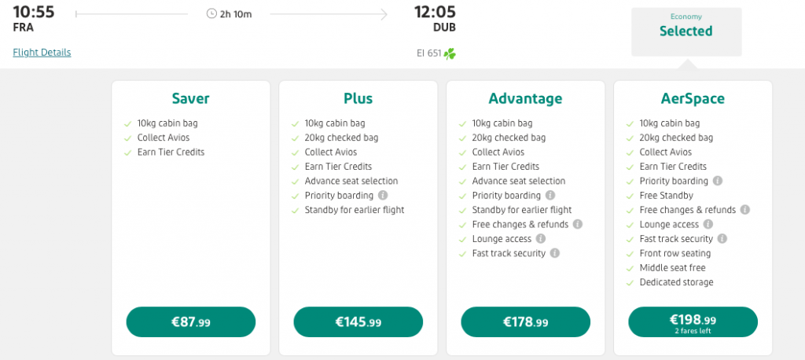Open info icon for Advantage Priority boarding
The image size is (805, 360).
tap(550, 196)
